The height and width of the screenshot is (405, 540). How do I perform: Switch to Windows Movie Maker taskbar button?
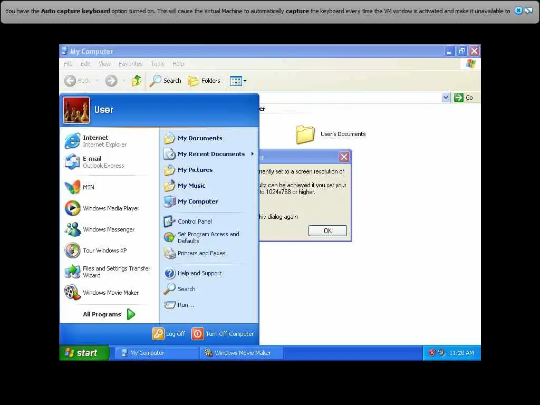[242, 353]
